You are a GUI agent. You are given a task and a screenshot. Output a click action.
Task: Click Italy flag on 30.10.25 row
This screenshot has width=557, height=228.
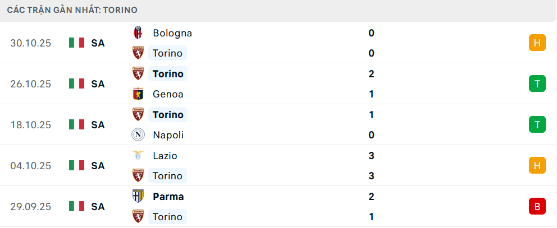pos(76,43)
